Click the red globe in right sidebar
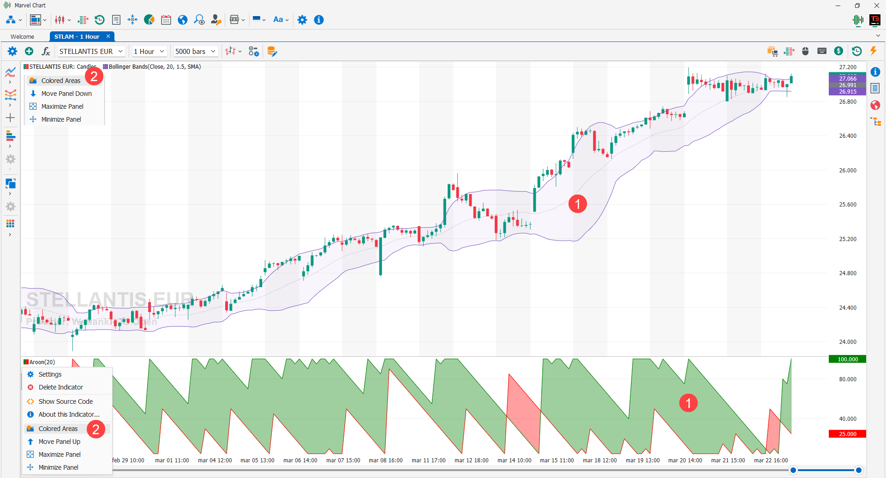This screenshot has height=478, width=886. tap(875, 105)
